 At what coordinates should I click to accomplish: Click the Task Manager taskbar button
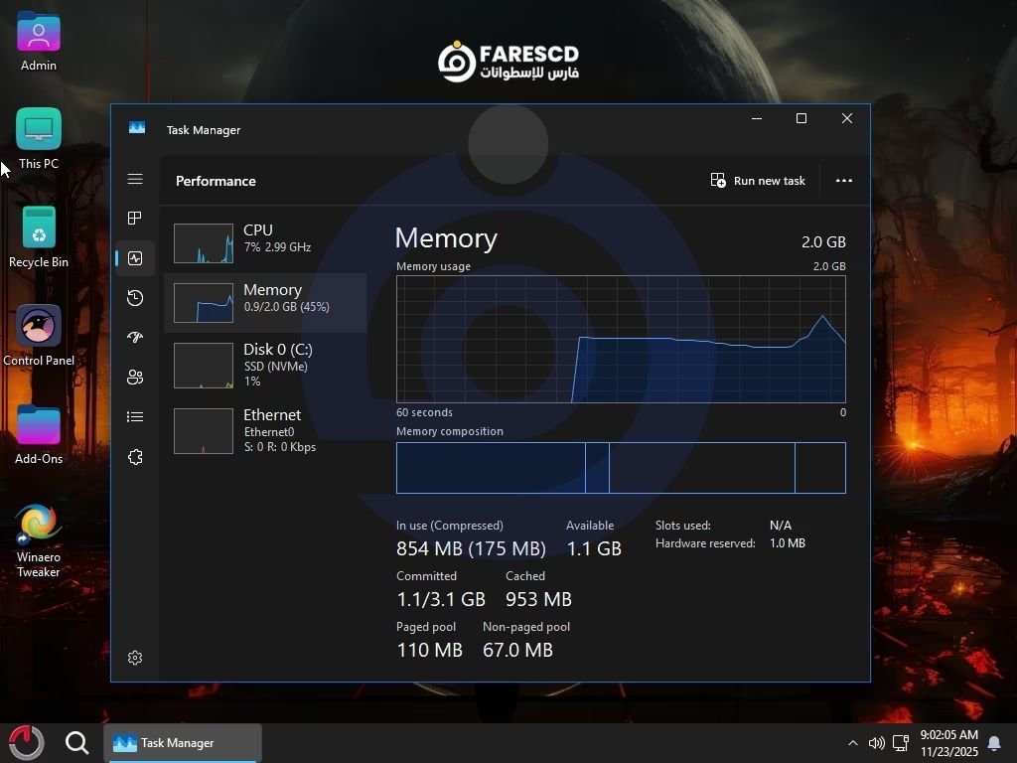pyautogui.click(x=183, y=743)
